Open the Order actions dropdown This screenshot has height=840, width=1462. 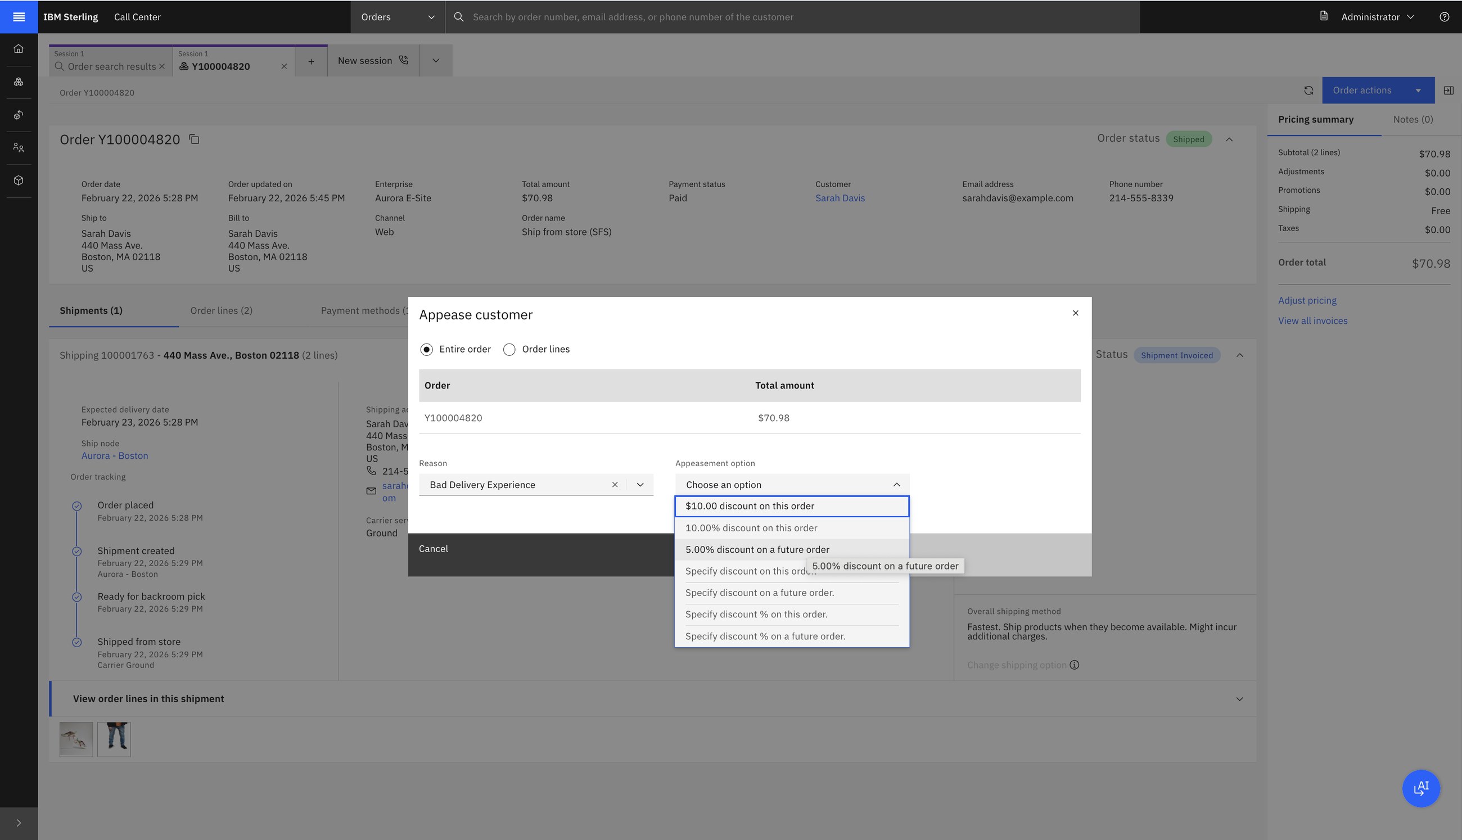pyautogui.click(x=1378, y=91)
